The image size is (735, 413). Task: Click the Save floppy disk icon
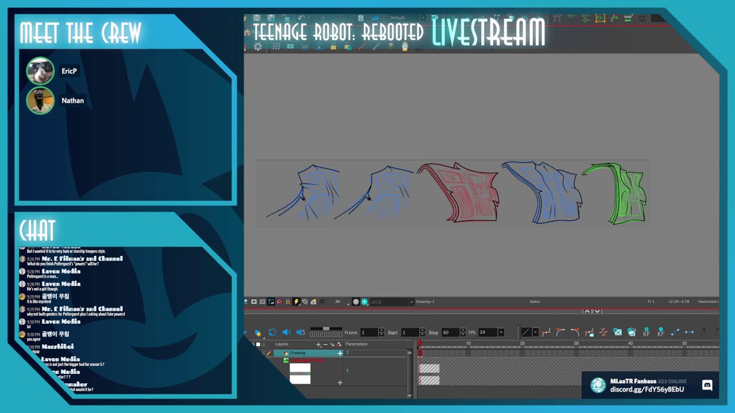(x=257, y=18)
